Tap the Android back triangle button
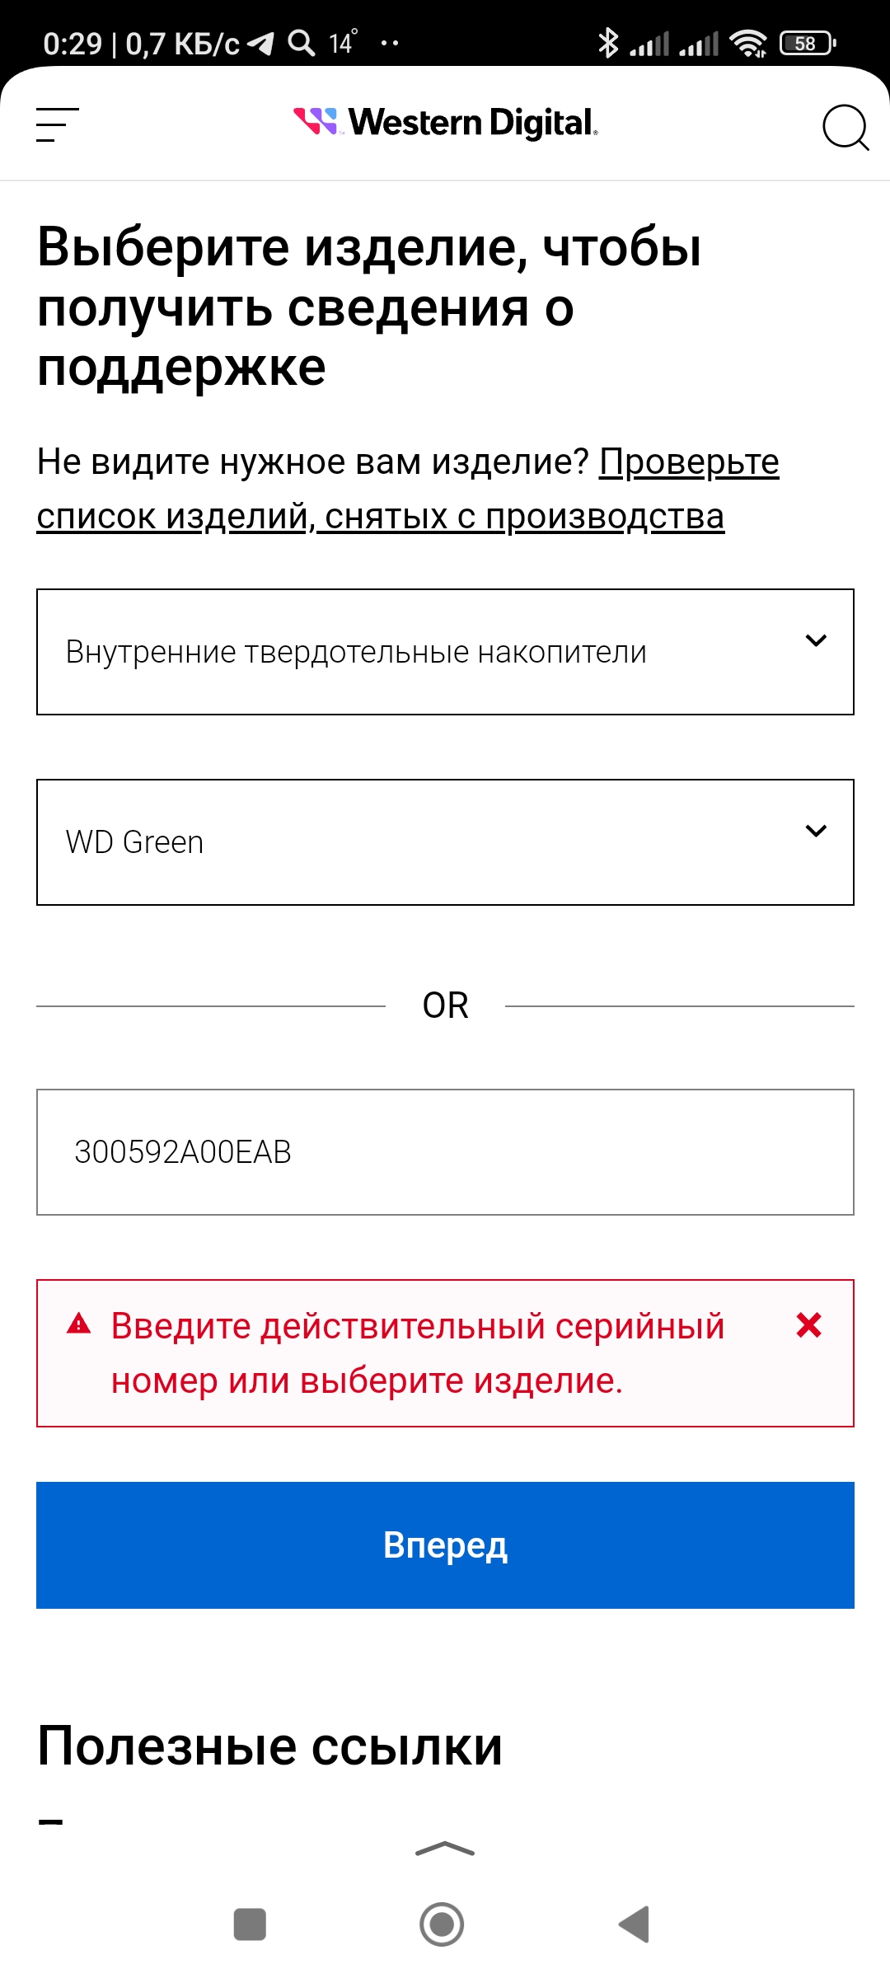This screenshot has width=890, height=1978. coord(635,1924)
